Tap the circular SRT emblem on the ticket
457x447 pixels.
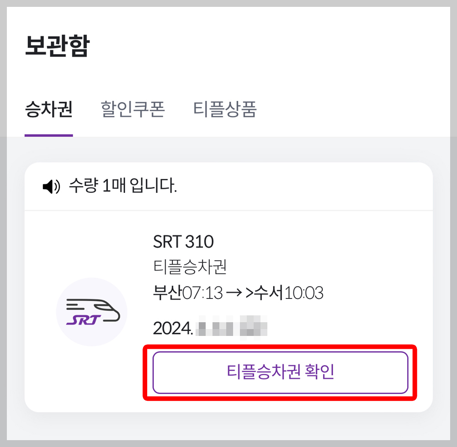91,312
